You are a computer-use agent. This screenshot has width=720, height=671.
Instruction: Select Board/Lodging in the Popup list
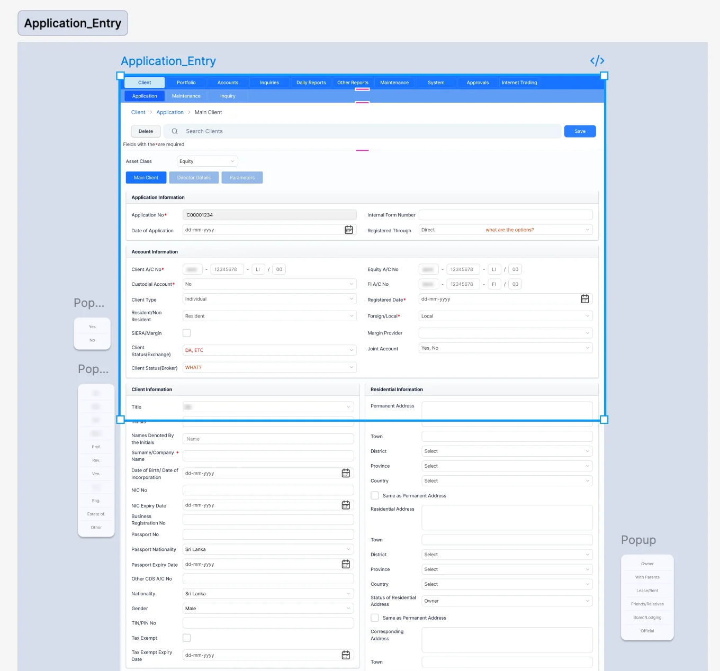647,618
